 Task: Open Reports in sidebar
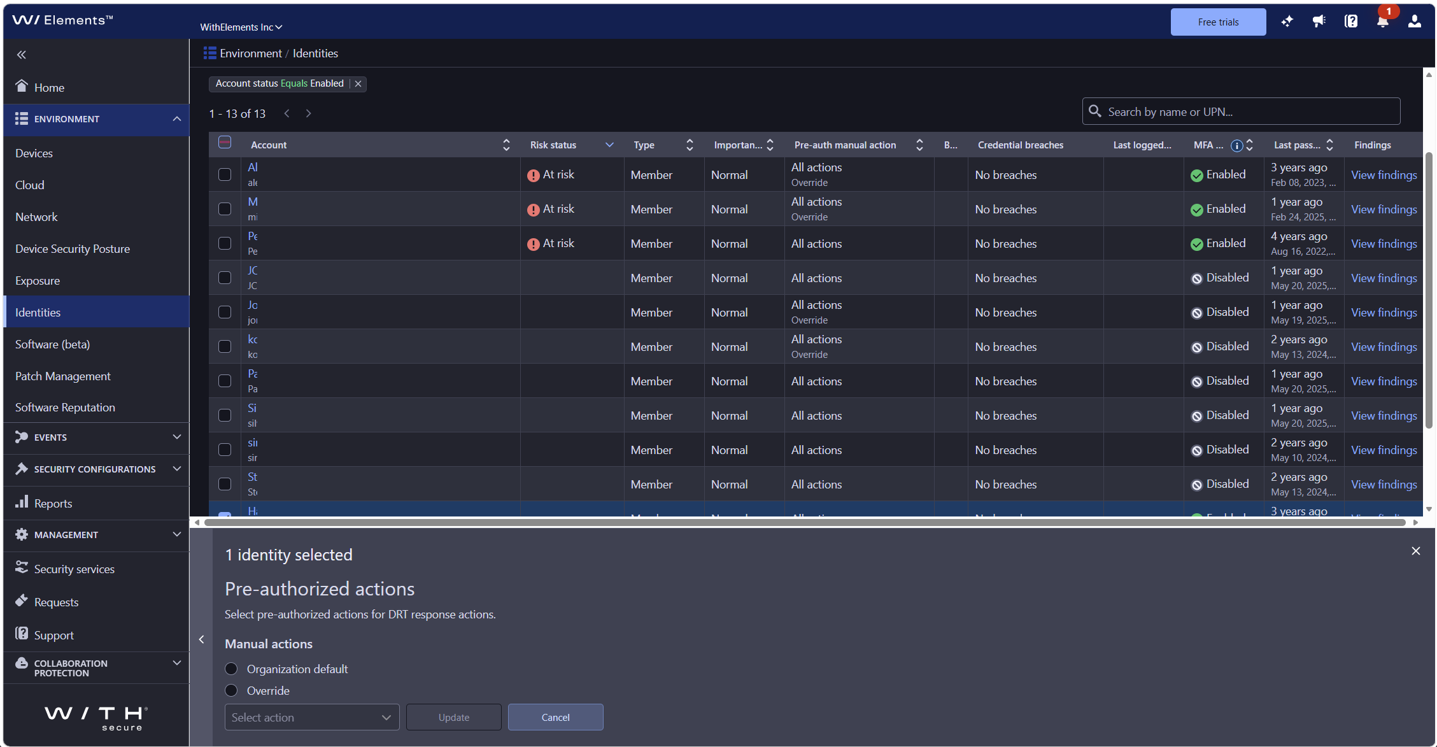pyautogui.click(x=53, y=503)
